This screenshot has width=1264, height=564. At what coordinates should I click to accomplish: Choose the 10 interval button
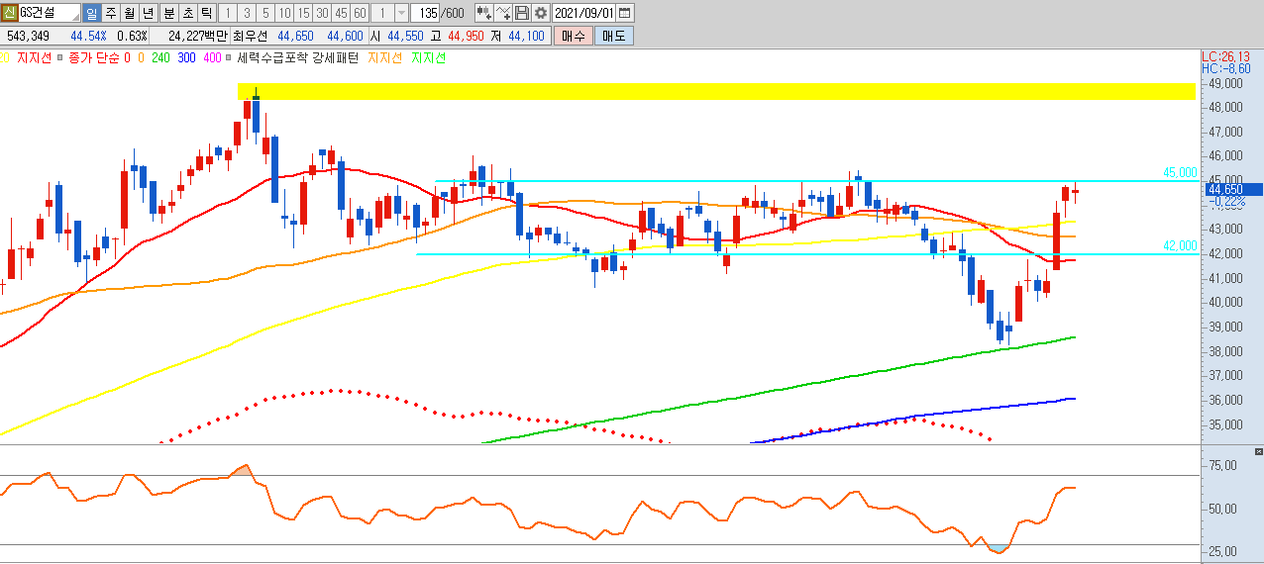pyautogui.click(x=284, y=13)
